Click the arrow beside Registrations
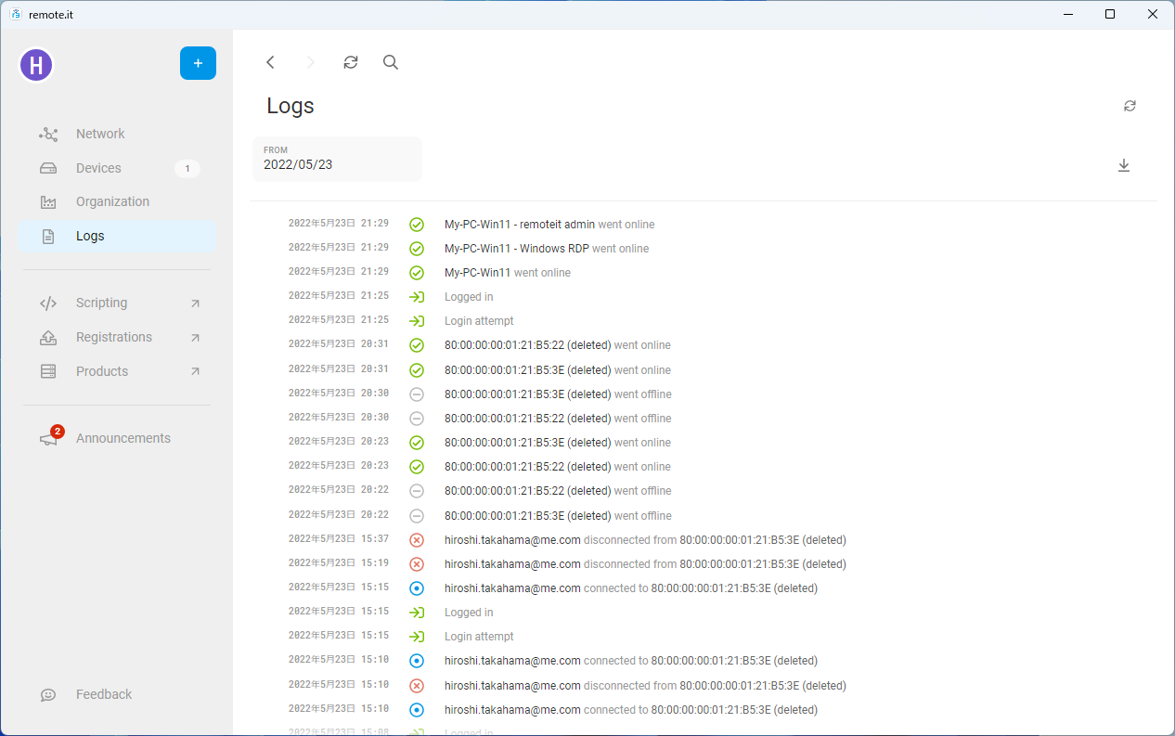 [195, 338]
